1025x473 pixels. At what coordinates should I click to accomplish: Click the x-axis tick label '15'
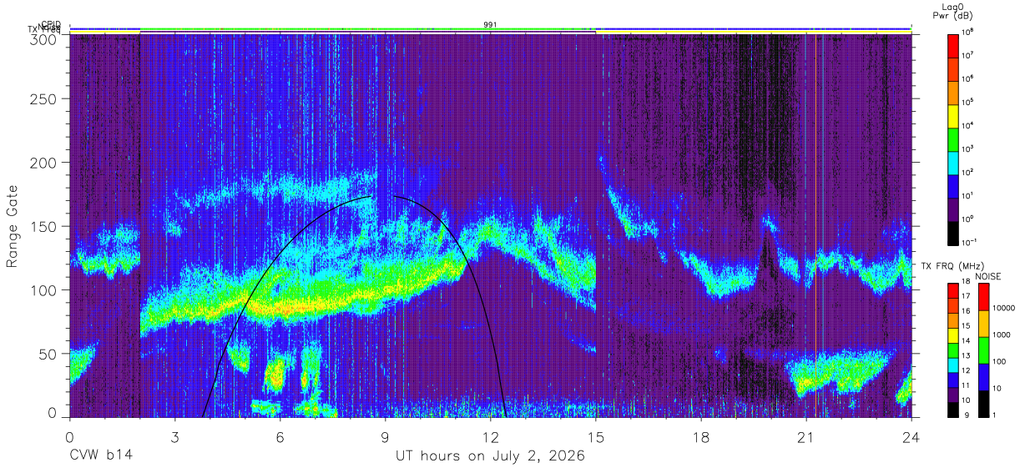point(595,436)
